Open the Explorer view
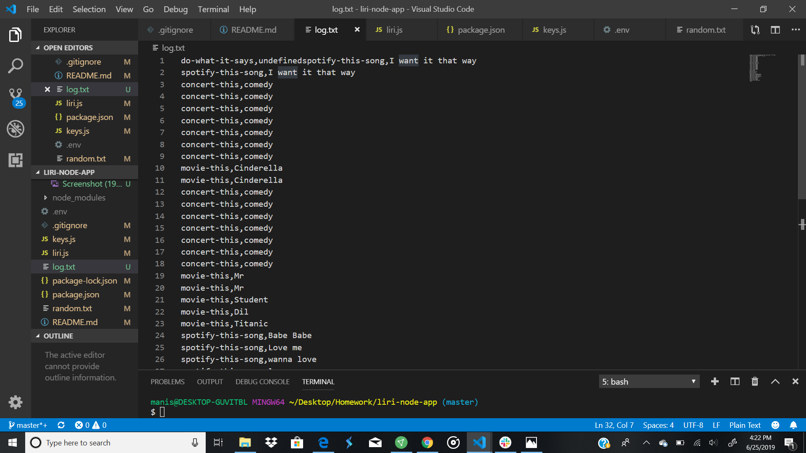The height and width of the screenshot is (453, 806). tap(16, 35)
